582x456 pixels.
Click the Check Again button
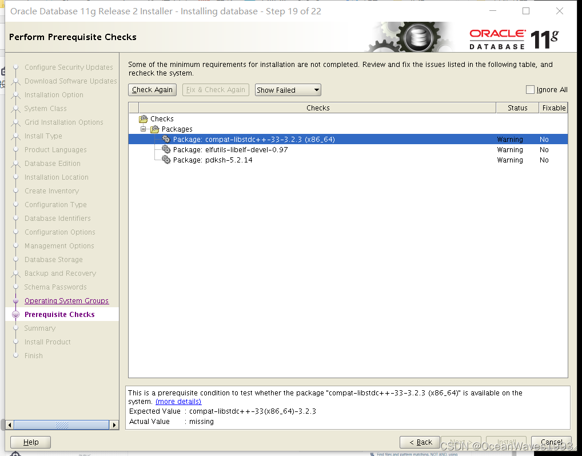pyautogui.click(x=152, y=90)
